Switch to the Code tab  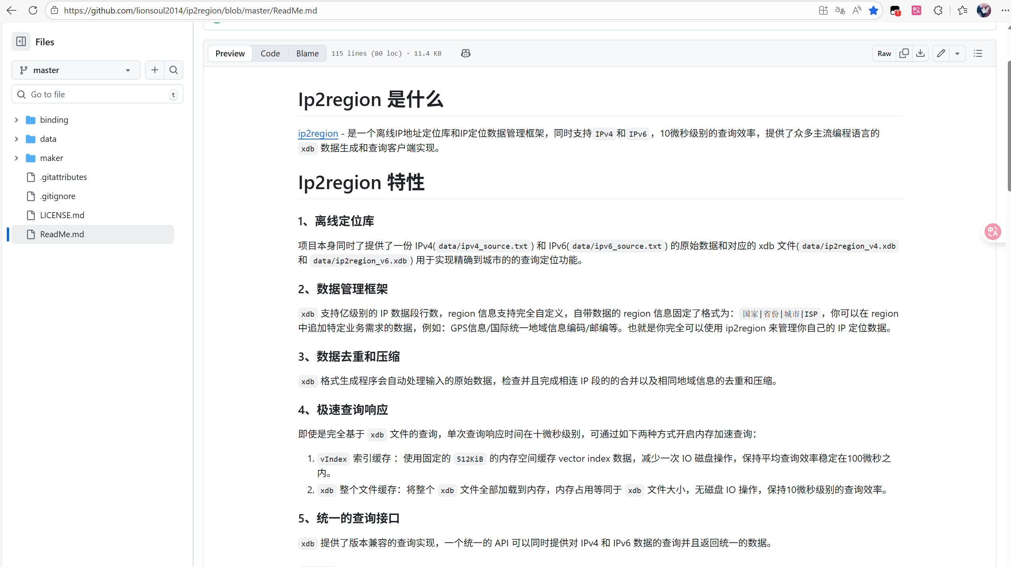point(270,53)
